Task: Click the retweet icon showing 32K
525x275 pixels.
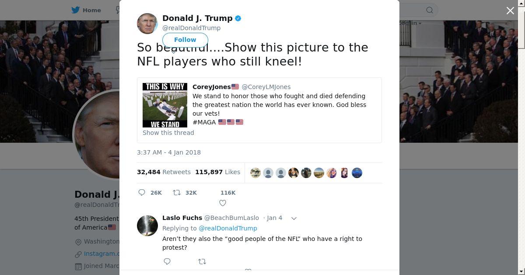Action: [x=177, y=192]
